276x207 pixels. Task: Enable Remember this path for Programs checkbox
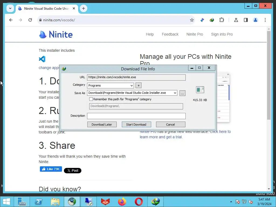91,99
